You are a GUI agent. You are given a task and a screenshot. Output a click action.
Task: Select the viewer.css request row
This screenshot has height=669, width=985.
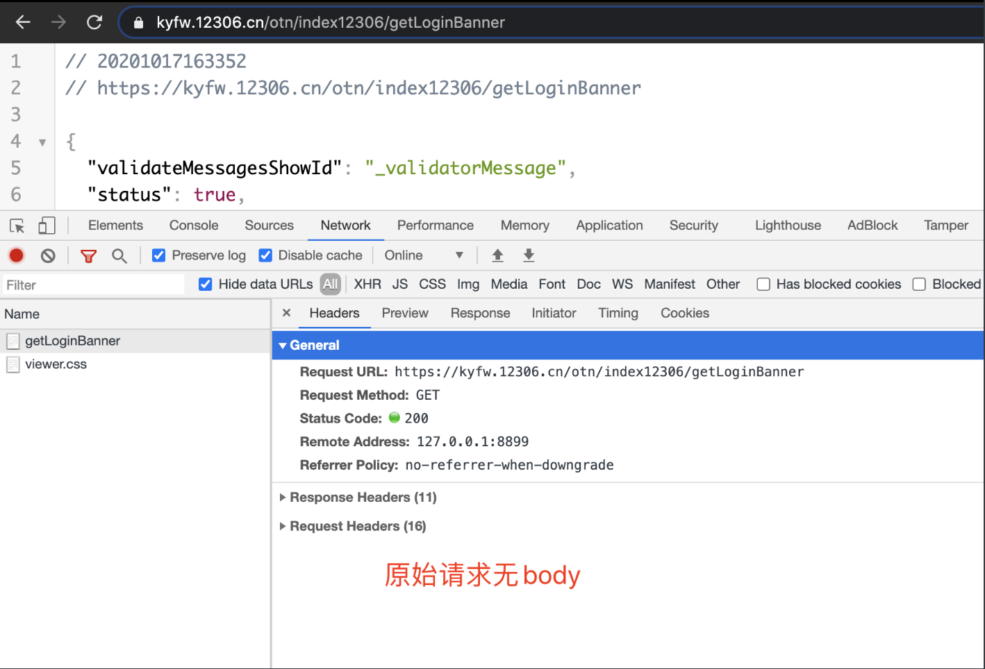point(135,364)
